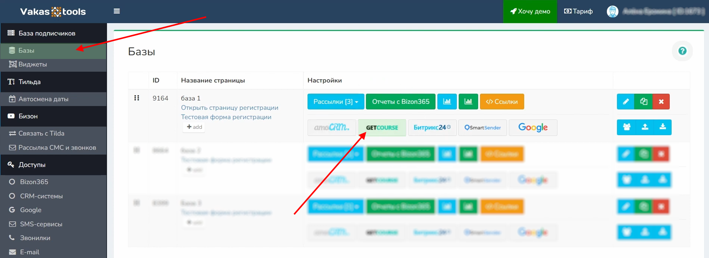This screenshot has width=709, height=258.
Task: Open the help question mark icon
Action: click(x=682, y=51)
